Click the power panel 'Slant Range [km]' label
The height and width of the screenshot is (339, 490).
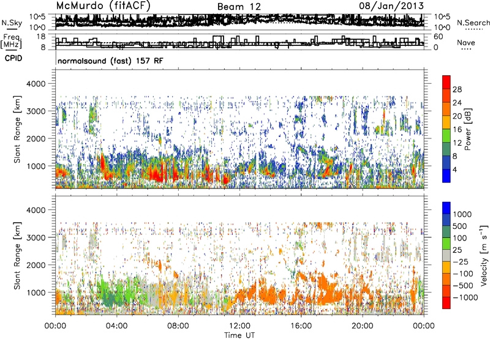click(17, 129)
